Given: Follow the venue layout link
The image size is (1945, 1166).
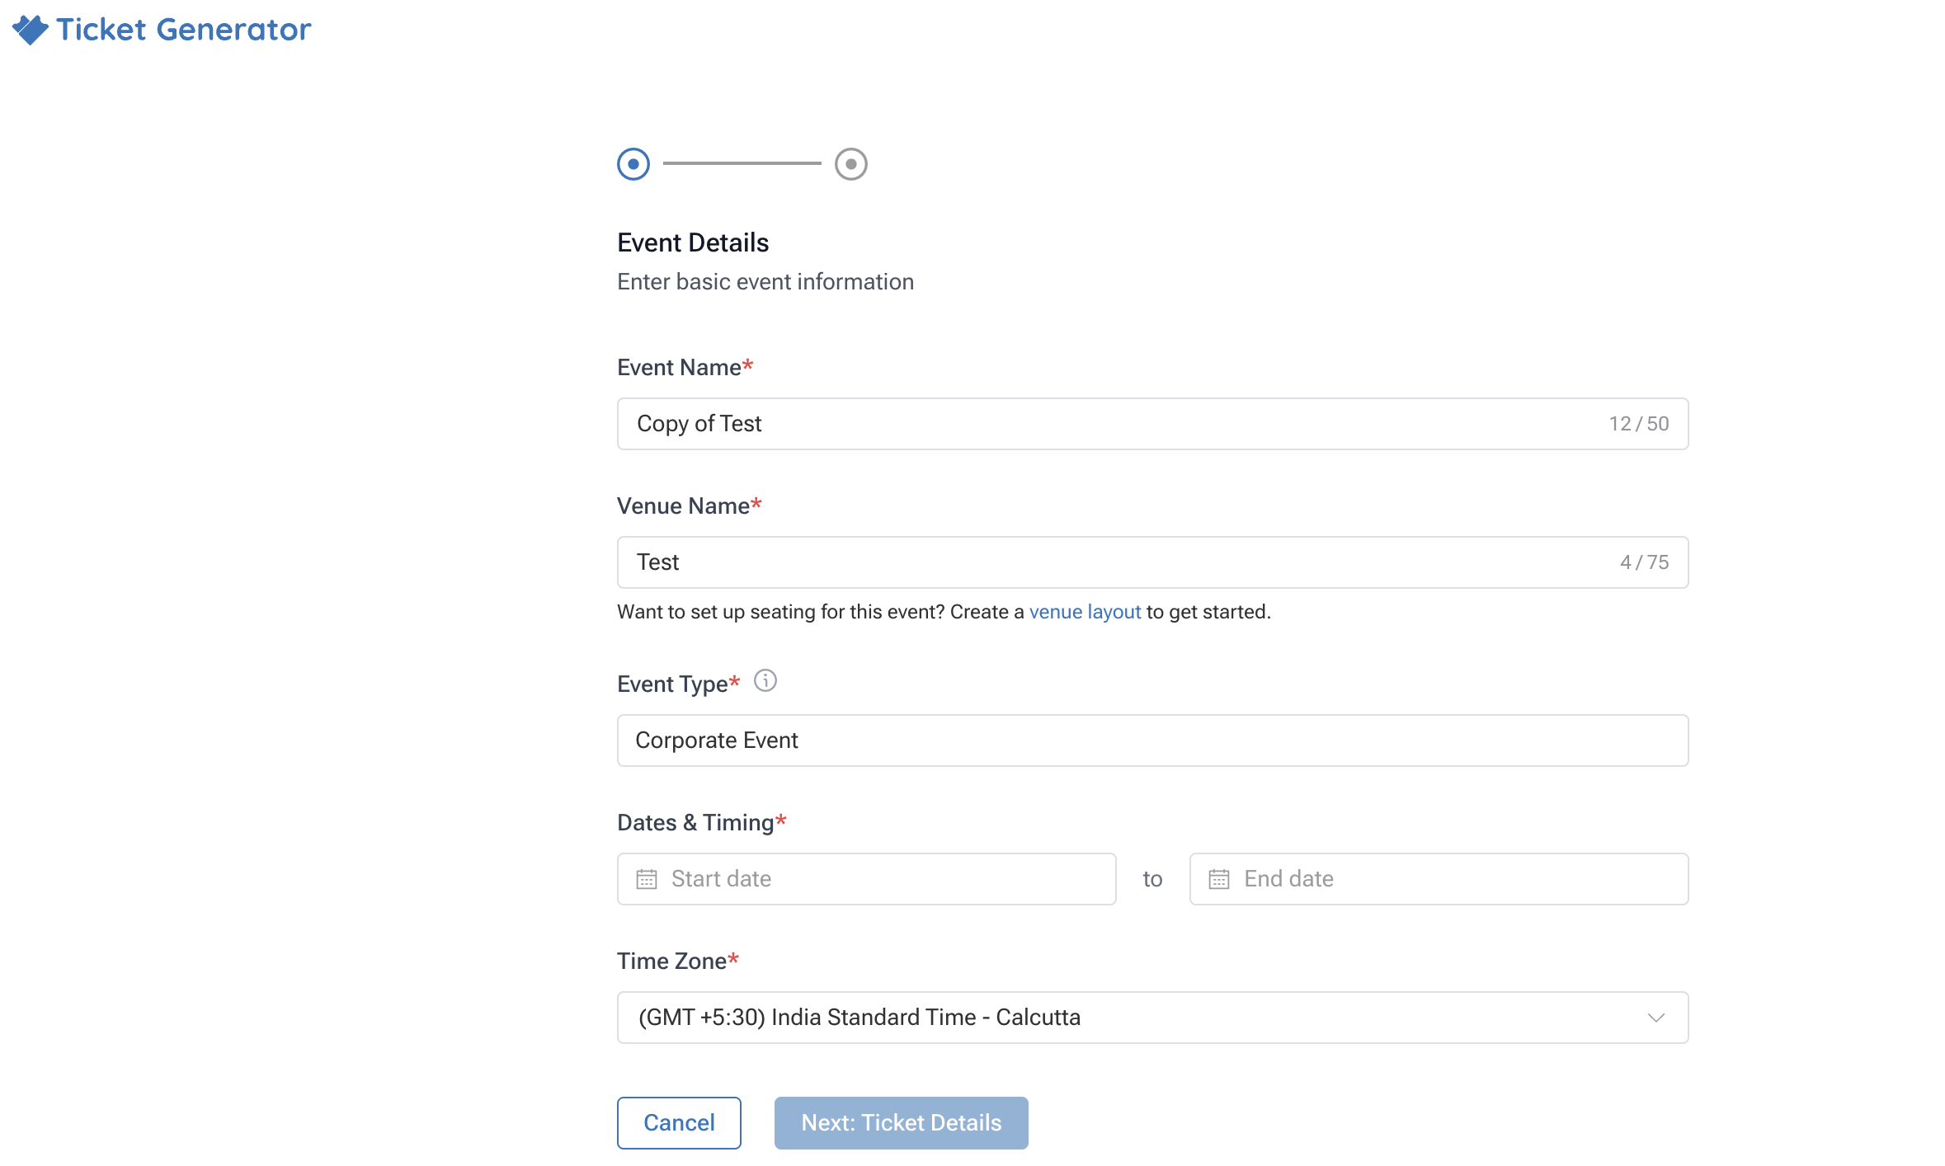Looking at the screenshot, I should click(1085, 612).
